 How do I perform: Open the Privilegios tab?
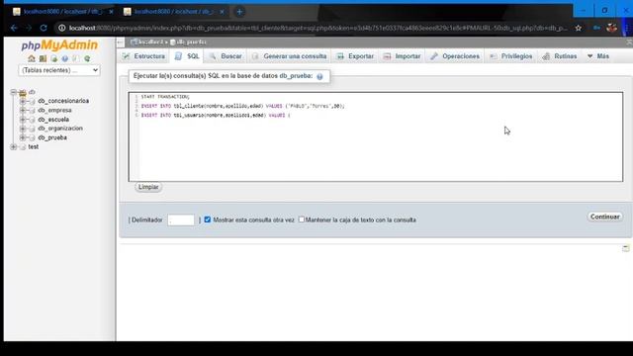coord(511,56)
